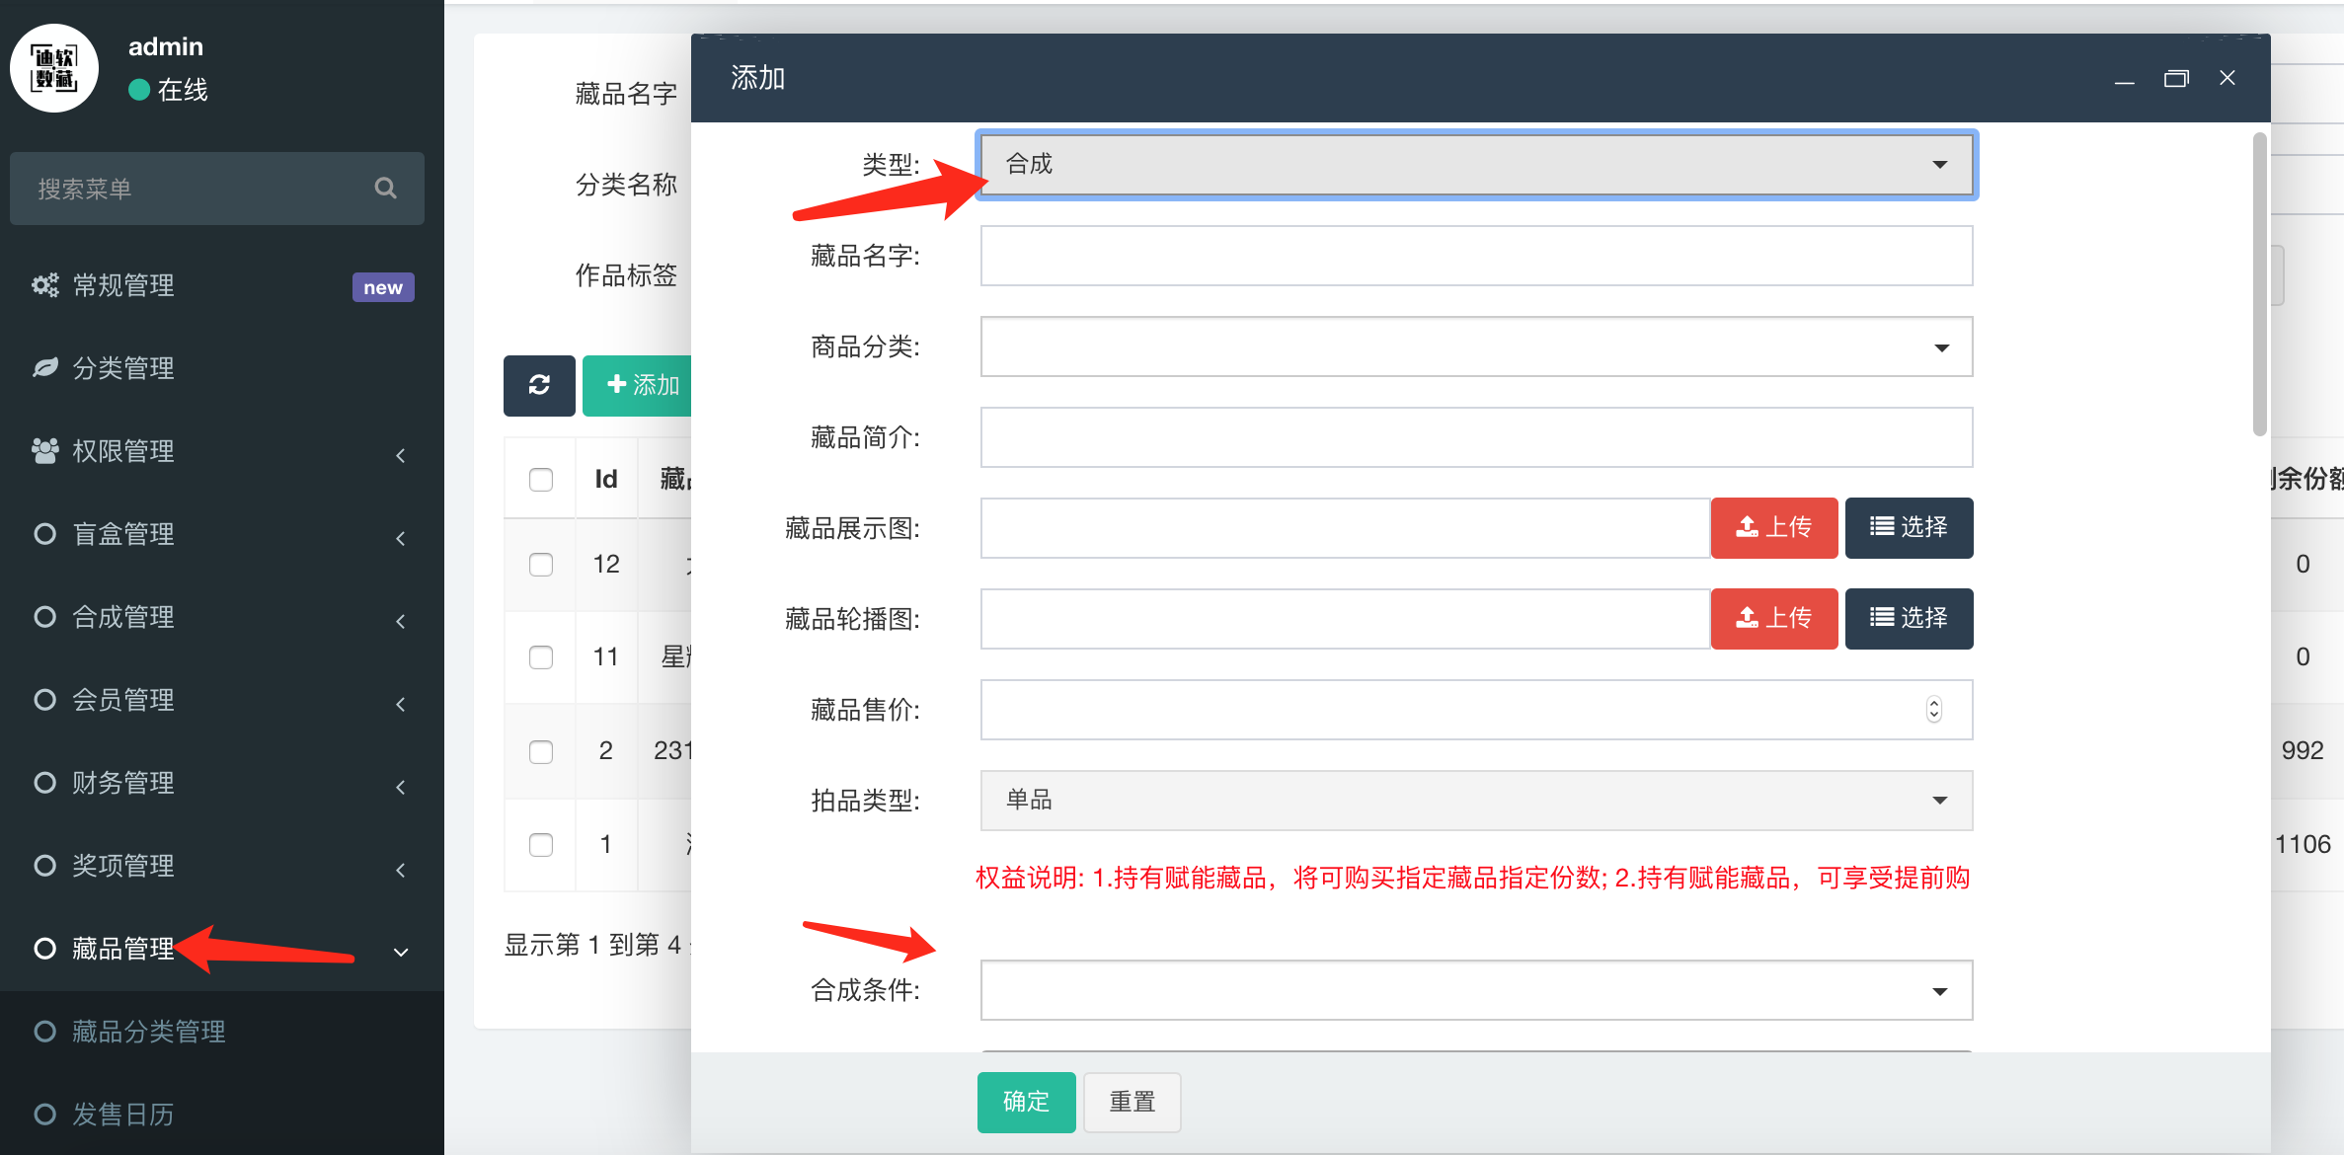Click the green 确定 button
The height and width of the screenshot is (1155, 2344).
[1026, 1102]
